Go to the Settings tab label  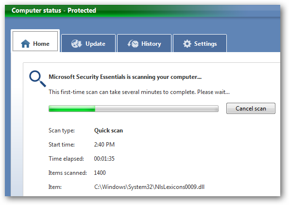205,44
